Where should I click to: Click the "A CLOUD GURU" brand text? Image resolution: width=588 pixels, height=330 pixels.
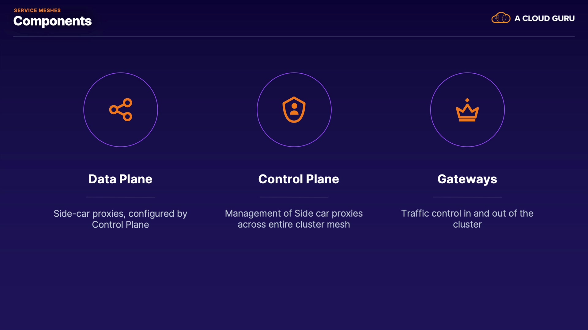pyautogui.click(x=545, y=19)
